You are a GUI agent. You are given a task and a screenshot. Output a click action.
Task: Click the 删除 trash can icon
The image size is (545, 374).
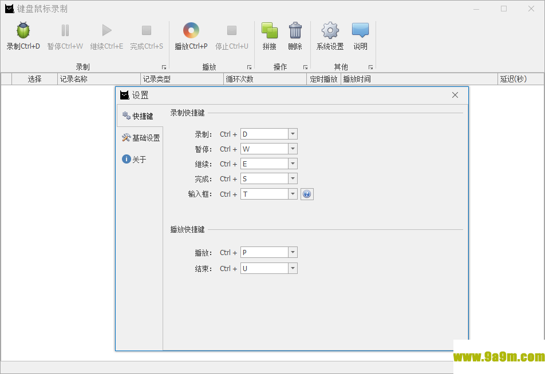click(x=295, y=30)
